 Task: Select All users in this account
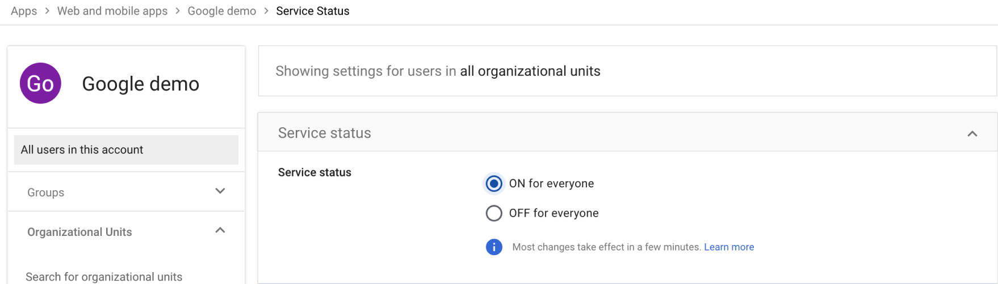point(126,150)
